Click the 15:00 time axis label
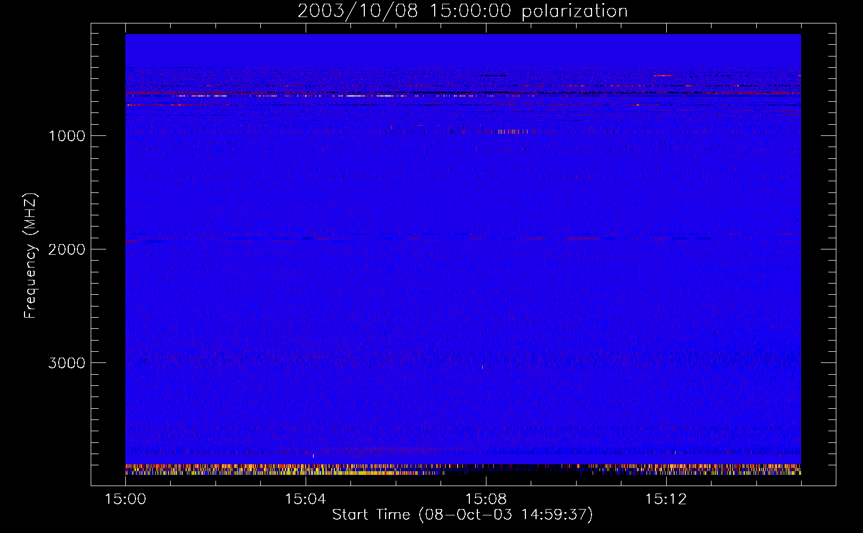Image resolution: width=863 pixels, height=533 pixels. pyautogui.click(x=125, y=499)
